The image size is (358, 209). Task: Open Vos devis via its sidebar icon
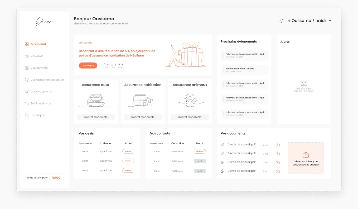tap(27, 56)
